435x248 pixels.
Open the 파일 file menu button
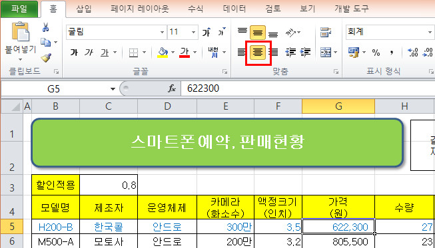(x=19, y=9)
